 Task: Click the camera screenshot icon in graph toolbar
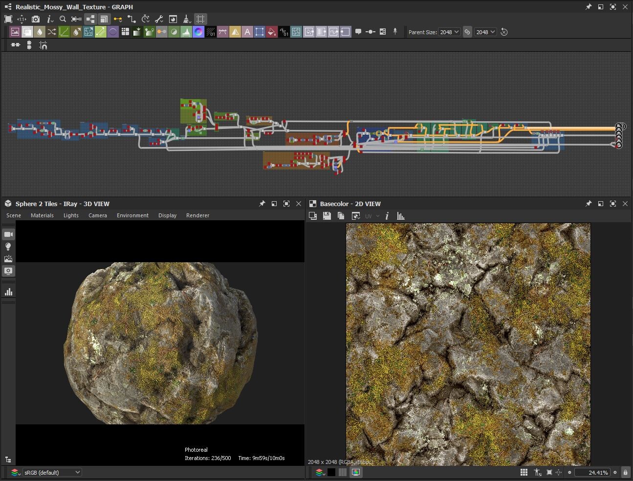click(36, 19)
